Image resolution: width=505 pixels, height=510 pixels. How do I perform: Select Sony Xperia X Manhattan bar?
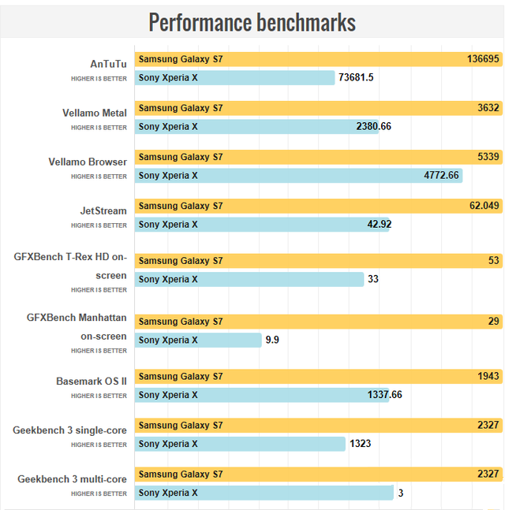pos(198,340)
